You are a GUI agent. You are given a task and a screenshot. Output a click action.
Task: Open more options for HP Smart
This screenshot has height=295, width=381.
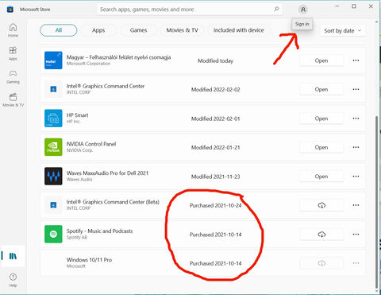tap(356, 118)
